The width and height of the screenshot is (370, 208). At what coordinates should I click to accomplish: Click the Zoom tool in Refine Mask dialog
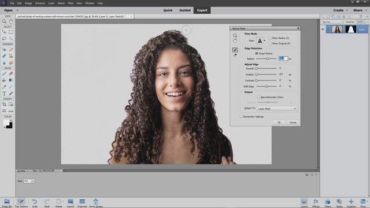[x=235, y=36]
